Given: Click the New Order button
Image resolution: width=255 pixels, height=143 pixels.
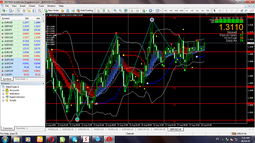Looking at the screenshot, I should tap(52, 10).
